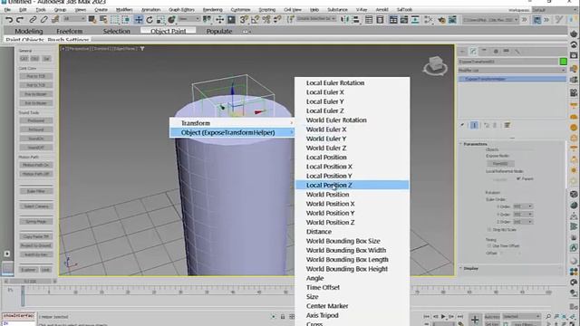The image size is (580, 326).
Task: Click the Use Pivot Point Center icon
Action: point(208,20)
